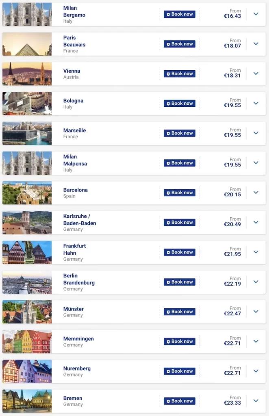Book the Nuremberg flight
Screen dimensions: 269x416
[x=180, y=371]
